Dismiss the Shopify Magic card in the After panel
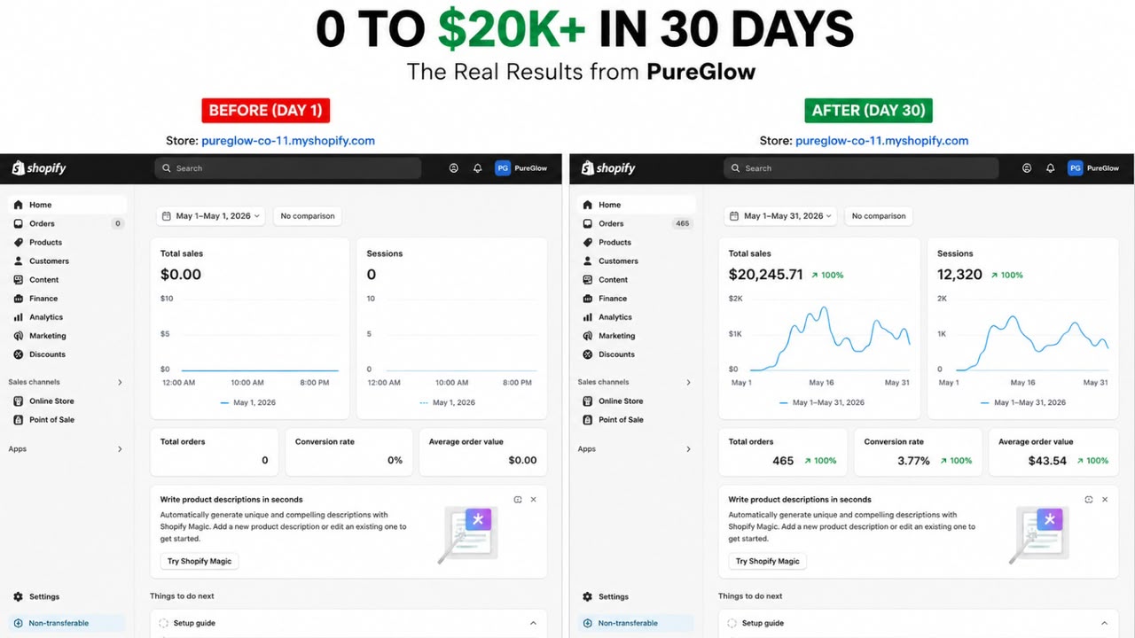This screenshot has width=1135, height=638. [1105, 500]
